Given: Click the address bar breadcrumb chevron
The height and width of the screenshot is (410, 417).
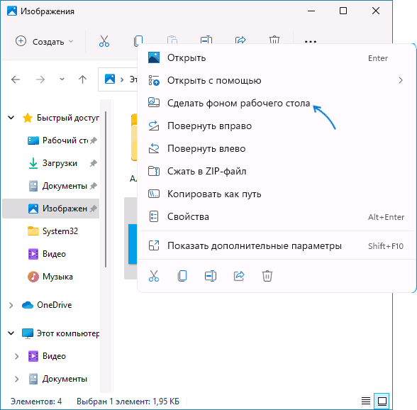Looking at the screenshot, I should coord(122,79).
